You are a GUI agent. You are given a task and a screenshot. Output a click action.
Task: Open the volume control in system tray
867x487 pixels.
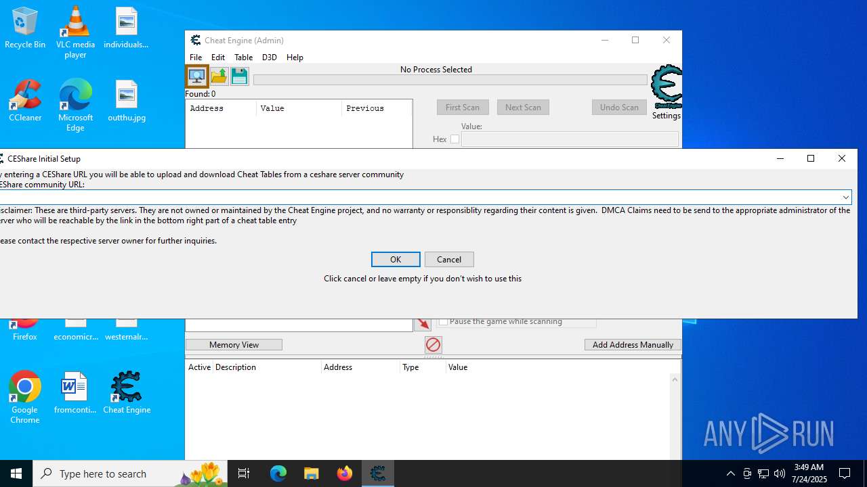click(780, 473)
